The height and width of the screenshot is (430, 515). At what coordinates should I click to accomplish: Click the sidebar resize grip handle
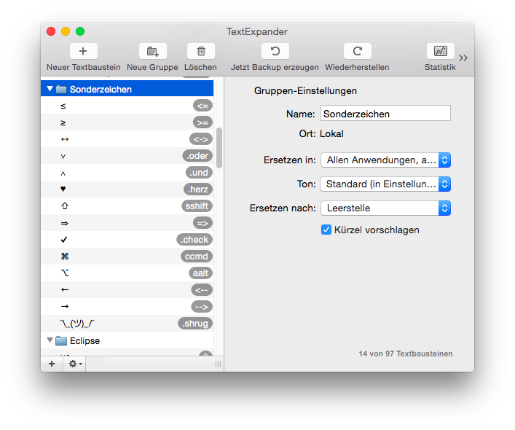[x=218, y=364]
